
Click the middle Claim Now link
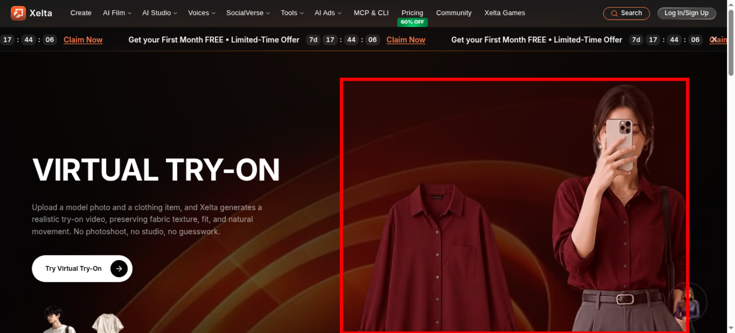coord(406,40)
